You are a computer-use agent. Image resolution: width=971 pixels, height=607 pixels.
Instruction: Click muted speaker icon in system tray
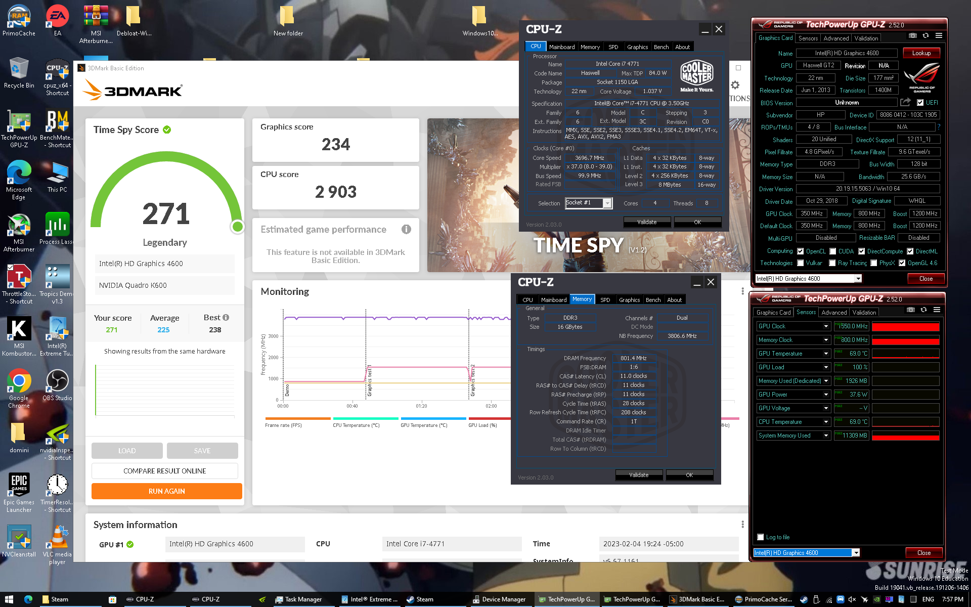852,599
